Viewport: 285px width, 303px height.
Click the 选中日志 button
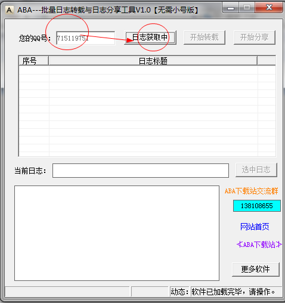pos(256,170)
